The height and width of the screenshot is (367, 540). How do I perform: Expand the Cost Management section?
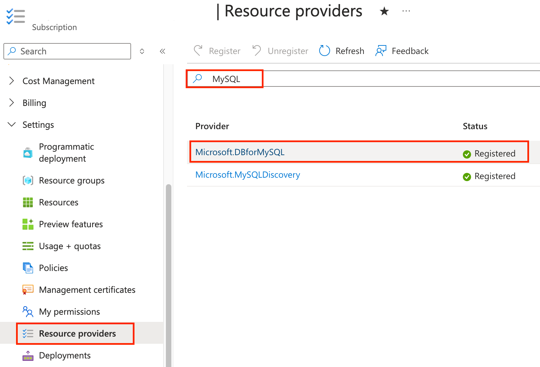click(12, 81)
